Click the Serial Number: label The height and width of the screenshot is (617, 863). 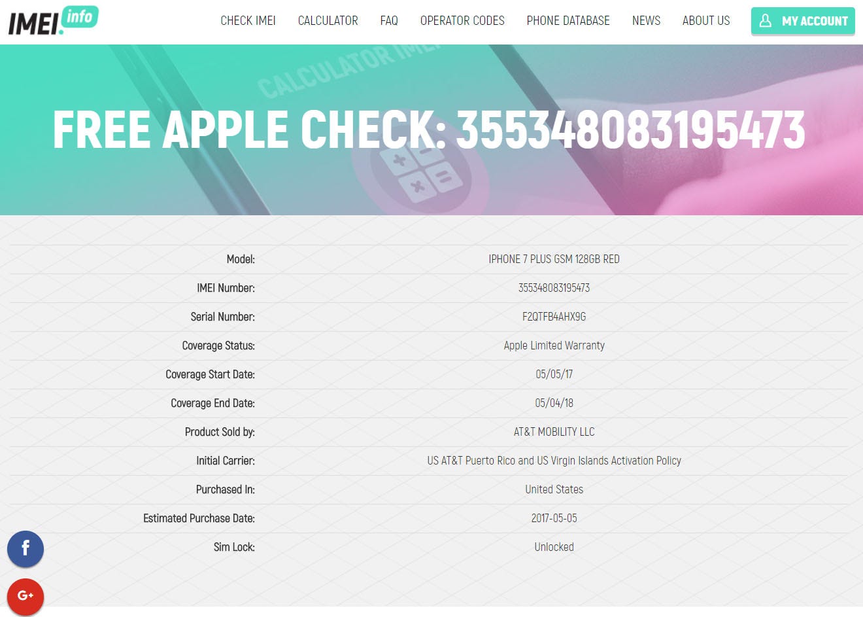coord(223,317)
